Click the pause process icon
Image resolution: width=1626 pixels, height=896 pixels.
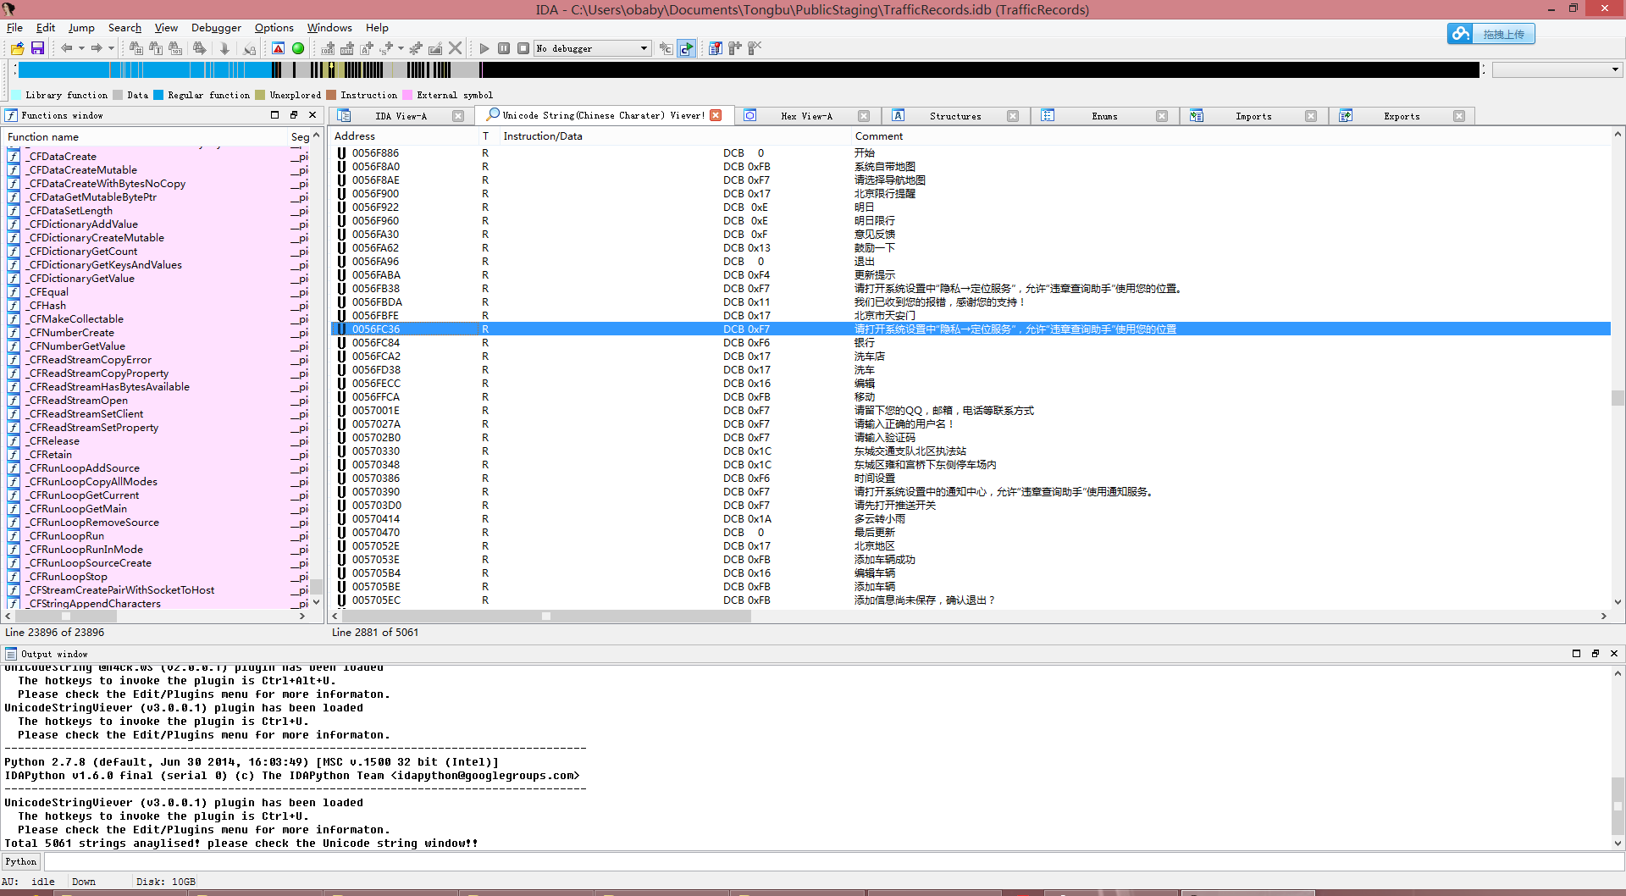pyautogui.click(x=504, y=48)
